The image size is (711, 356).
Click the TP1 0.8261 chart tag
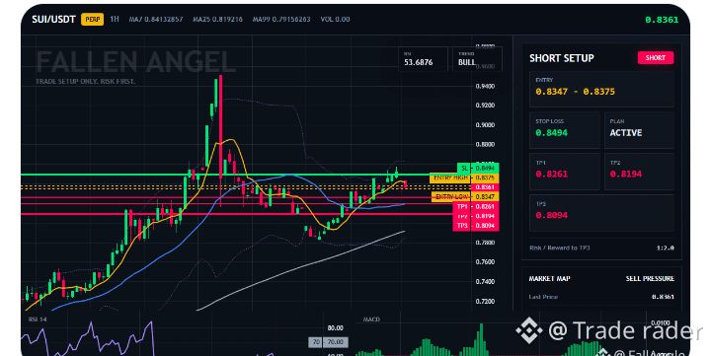pos(476,206)
